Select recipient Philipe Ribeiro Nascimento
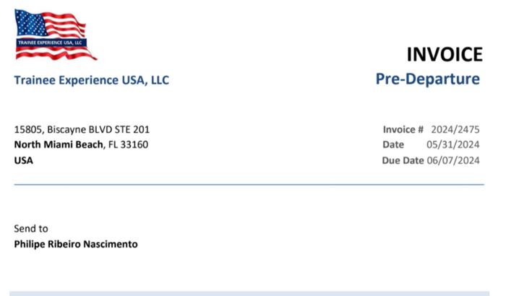506x296 pixels. 76,244
